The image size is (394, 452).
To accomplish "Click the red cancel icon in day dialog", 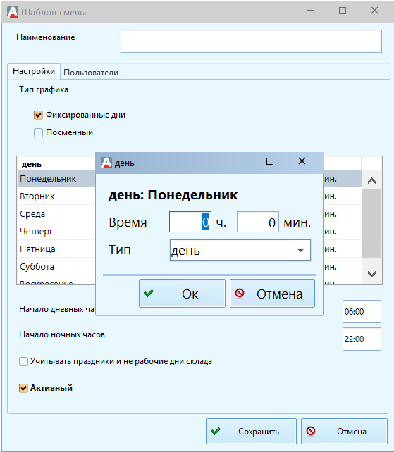I will tap(240, 293).
